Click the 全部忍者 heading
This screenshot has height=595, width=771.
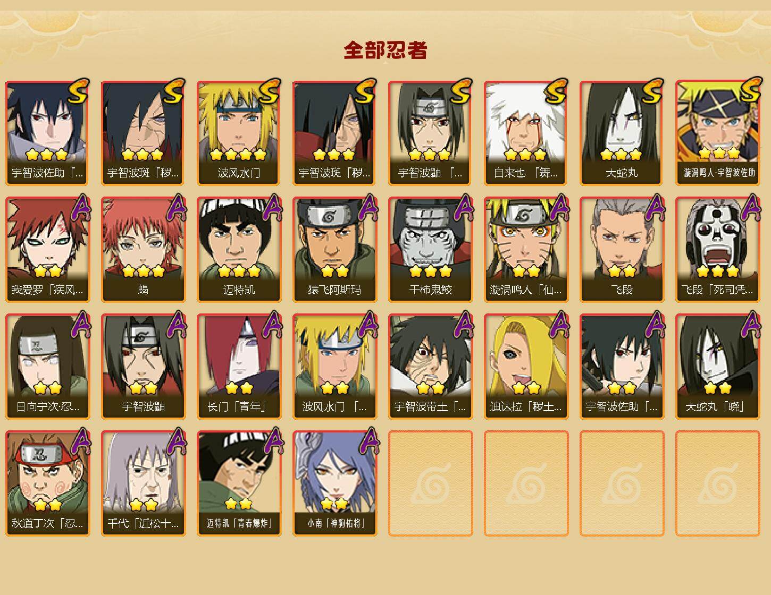pyautogui.click(x=385, y=50)
